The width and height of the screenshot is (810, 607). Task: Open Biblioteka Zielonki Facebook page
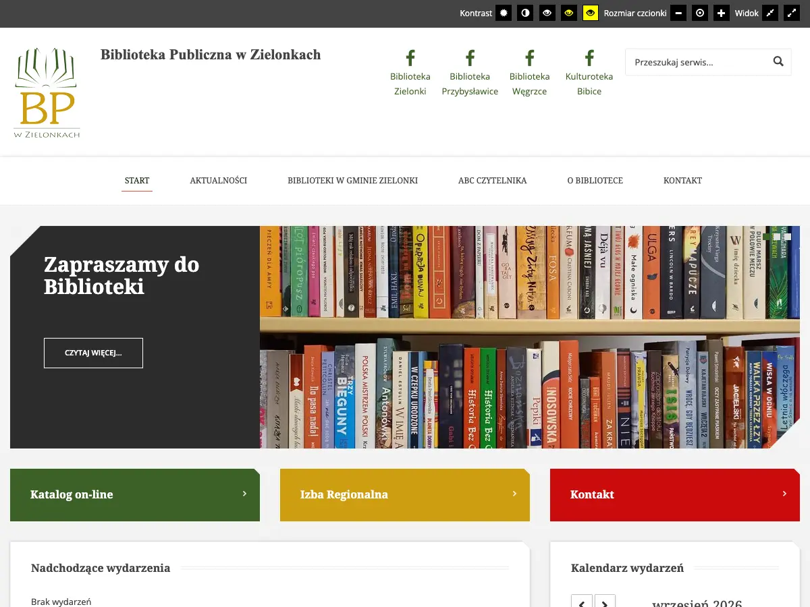[410, 73]
